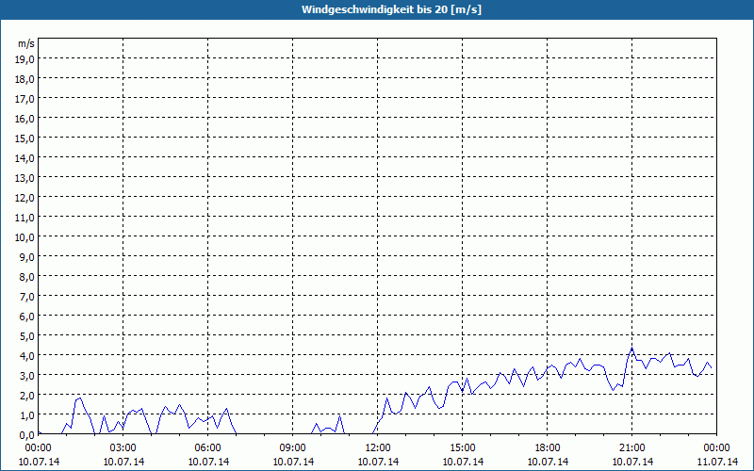Click the 'm/s' unit label

[x=26, y=43]
